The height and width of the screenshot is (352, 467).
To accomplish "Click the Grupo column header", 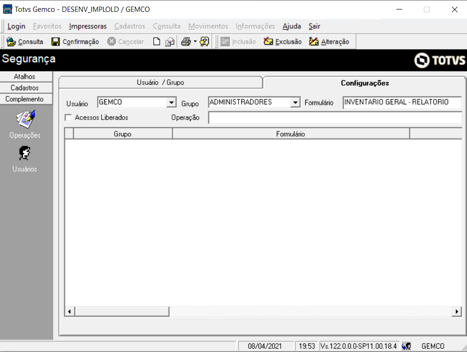I will click(123, 134).
